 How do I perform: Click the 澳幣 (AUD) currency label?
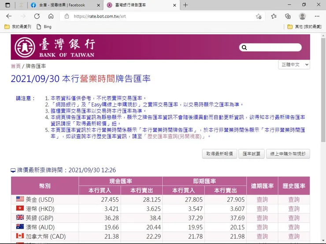[40, 227]
